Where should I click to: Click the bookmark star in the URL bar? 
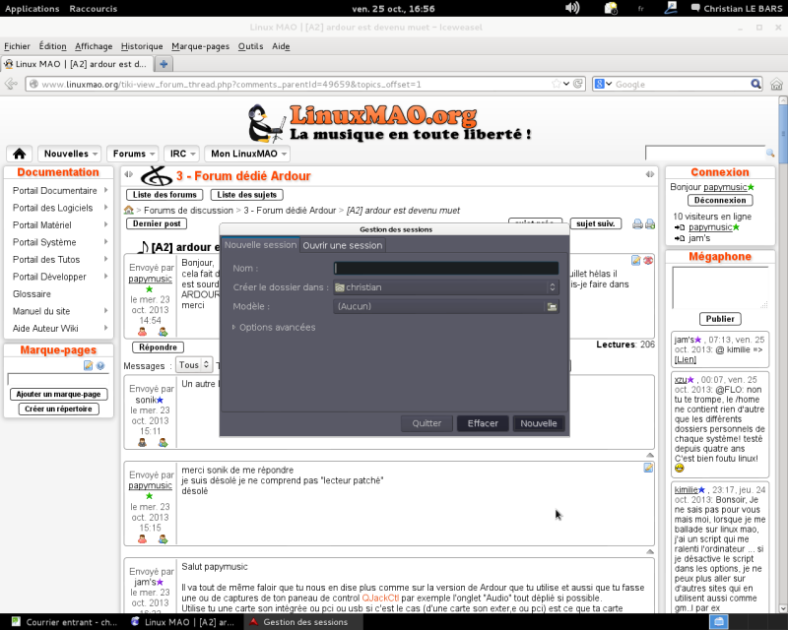[556, 84]
